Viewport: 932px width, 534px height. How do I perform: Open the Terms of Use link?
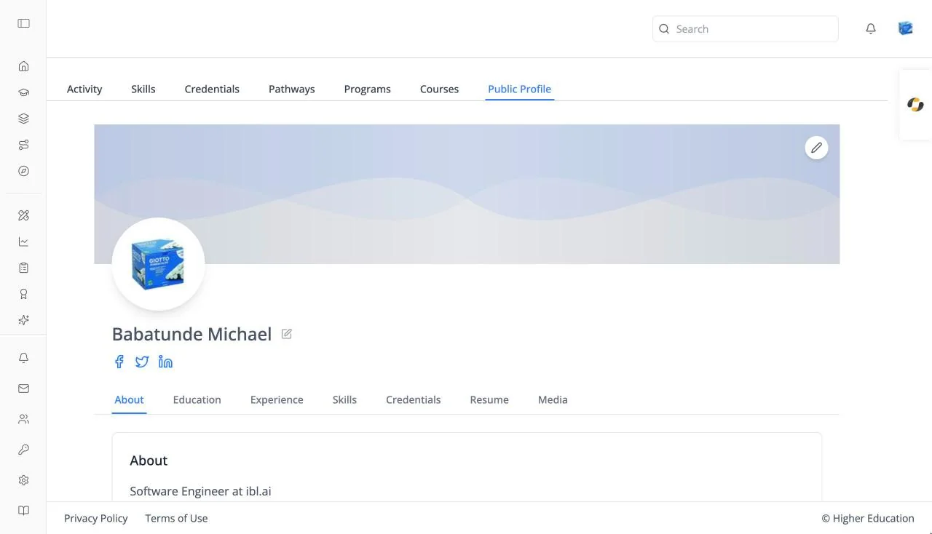(x=176, y=518)
